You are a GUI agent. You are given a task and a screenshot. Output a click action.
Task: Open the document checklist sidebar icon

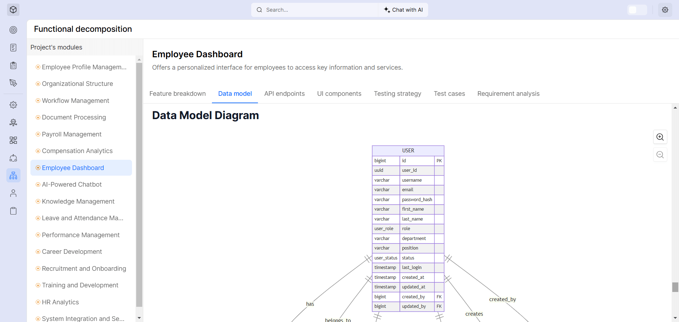point(13,47)
